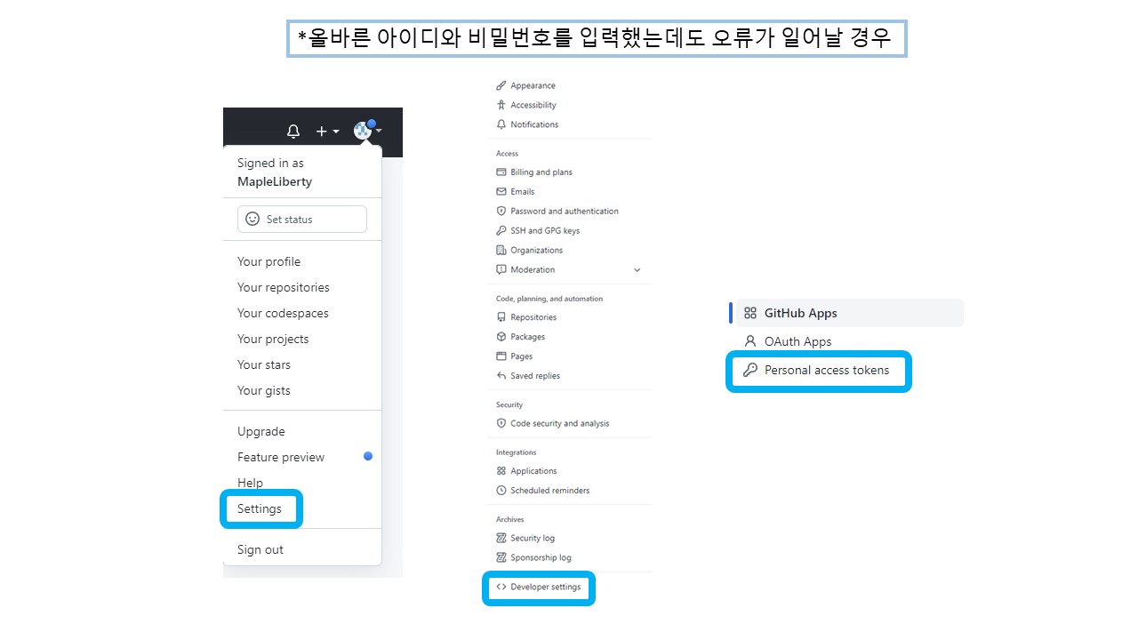
Task: Open Security log
Action: click(x=533, y=539)
